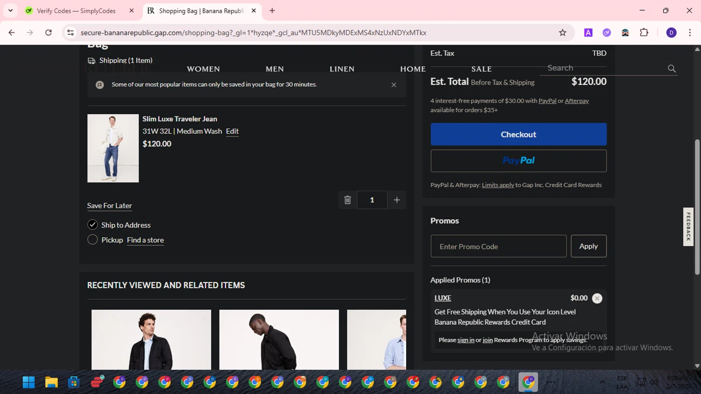
Task: Open the LINEN navigation menu
Action: point(342,69)
